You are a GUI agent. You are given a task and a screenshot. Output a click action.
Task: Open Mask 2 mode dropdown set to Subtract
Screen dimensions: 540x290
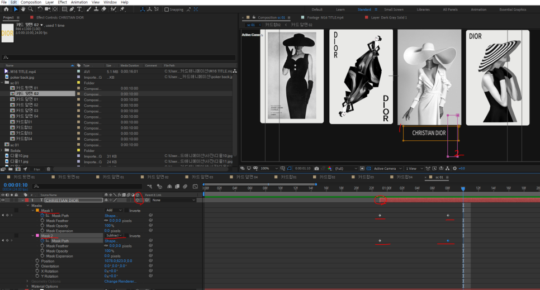click(x=113, y=236)
